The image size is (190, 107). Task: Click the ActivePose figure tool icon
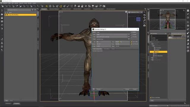(75, 6)
